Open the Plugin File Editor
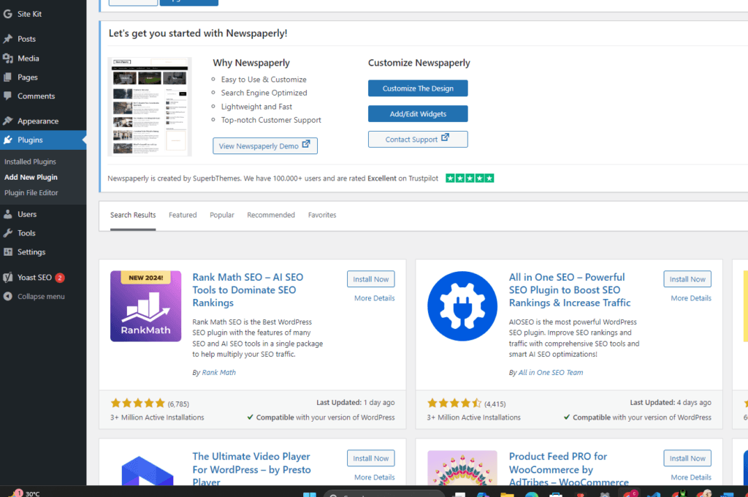Screen dimensions: 748x497 tap(31, 193)
